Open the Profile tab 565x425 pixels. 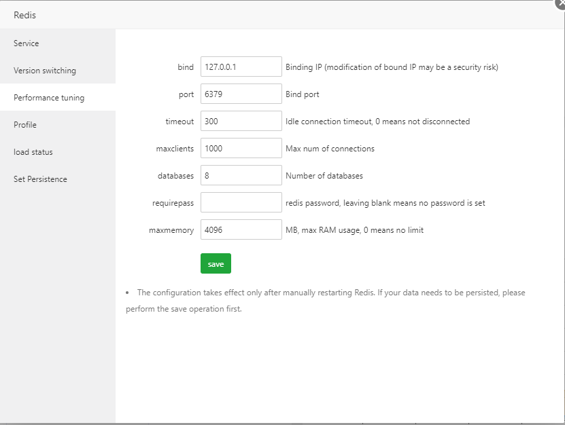click(25, 125)
